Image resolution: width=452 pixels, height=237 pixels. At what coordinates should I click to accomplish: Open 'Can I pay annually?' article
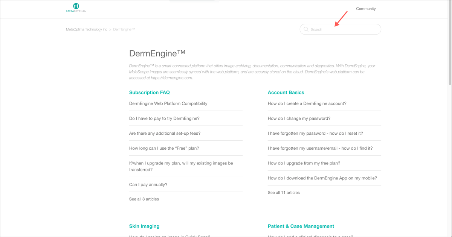coord(148,185)
